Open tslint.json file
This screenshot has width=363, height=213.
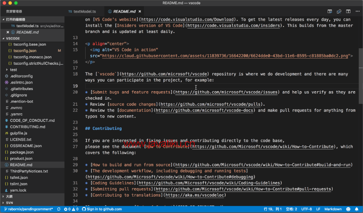[32, 184]
